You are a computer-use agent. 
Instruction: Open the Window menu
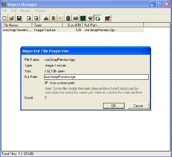pos(40,11)
